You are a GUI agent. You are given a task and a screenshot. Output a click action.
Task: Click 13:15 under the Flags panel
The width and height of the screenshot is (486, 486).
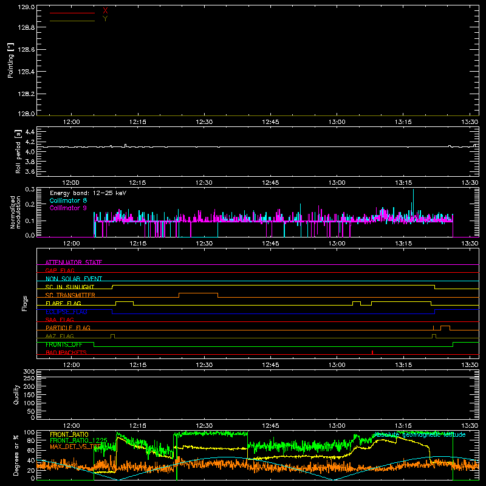pos(403,365)
